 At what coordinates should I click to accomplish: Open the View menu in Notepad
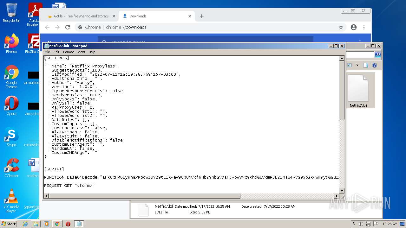coord(81,52)
